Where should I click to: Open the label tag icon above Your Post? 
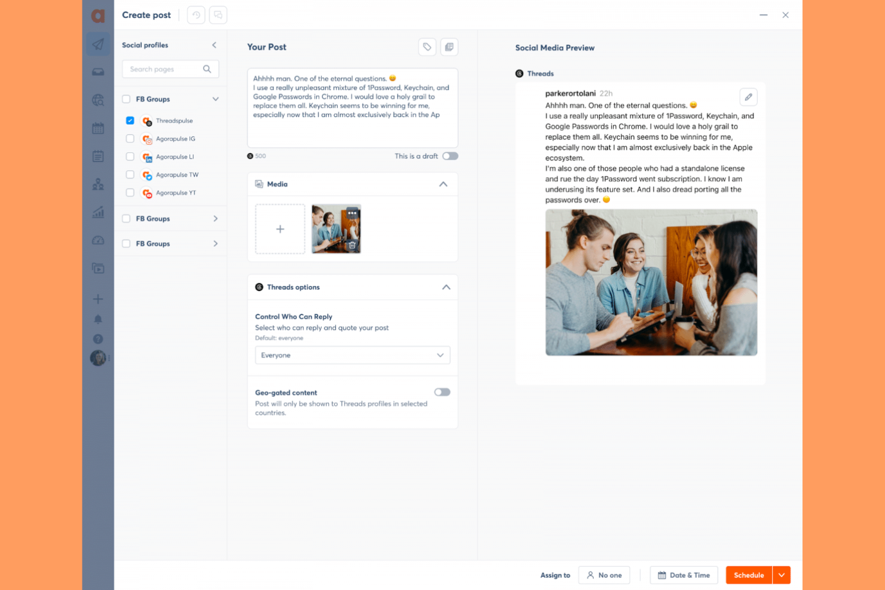427,47
